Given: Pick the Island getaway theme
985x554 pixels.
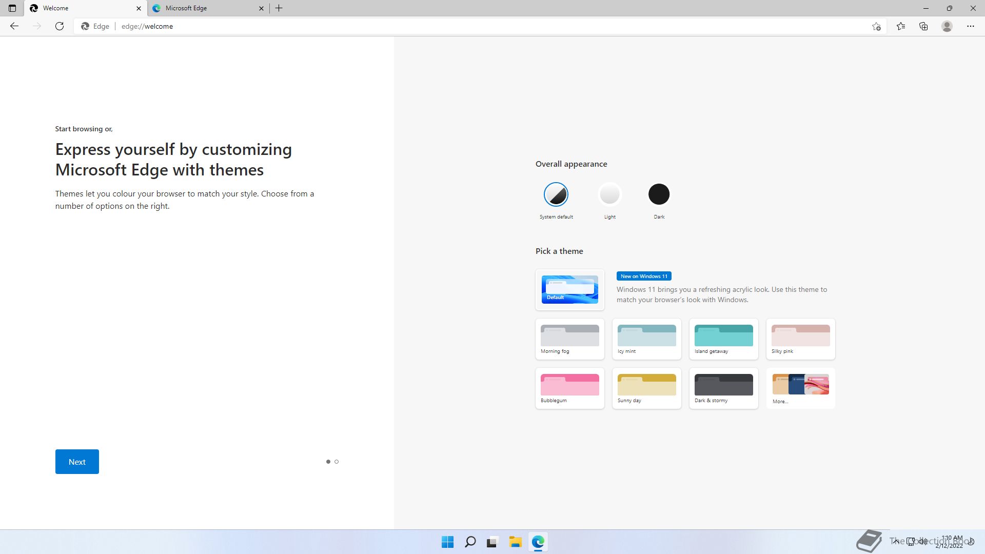Looking at the screenshot, I should tap(724, 339).
